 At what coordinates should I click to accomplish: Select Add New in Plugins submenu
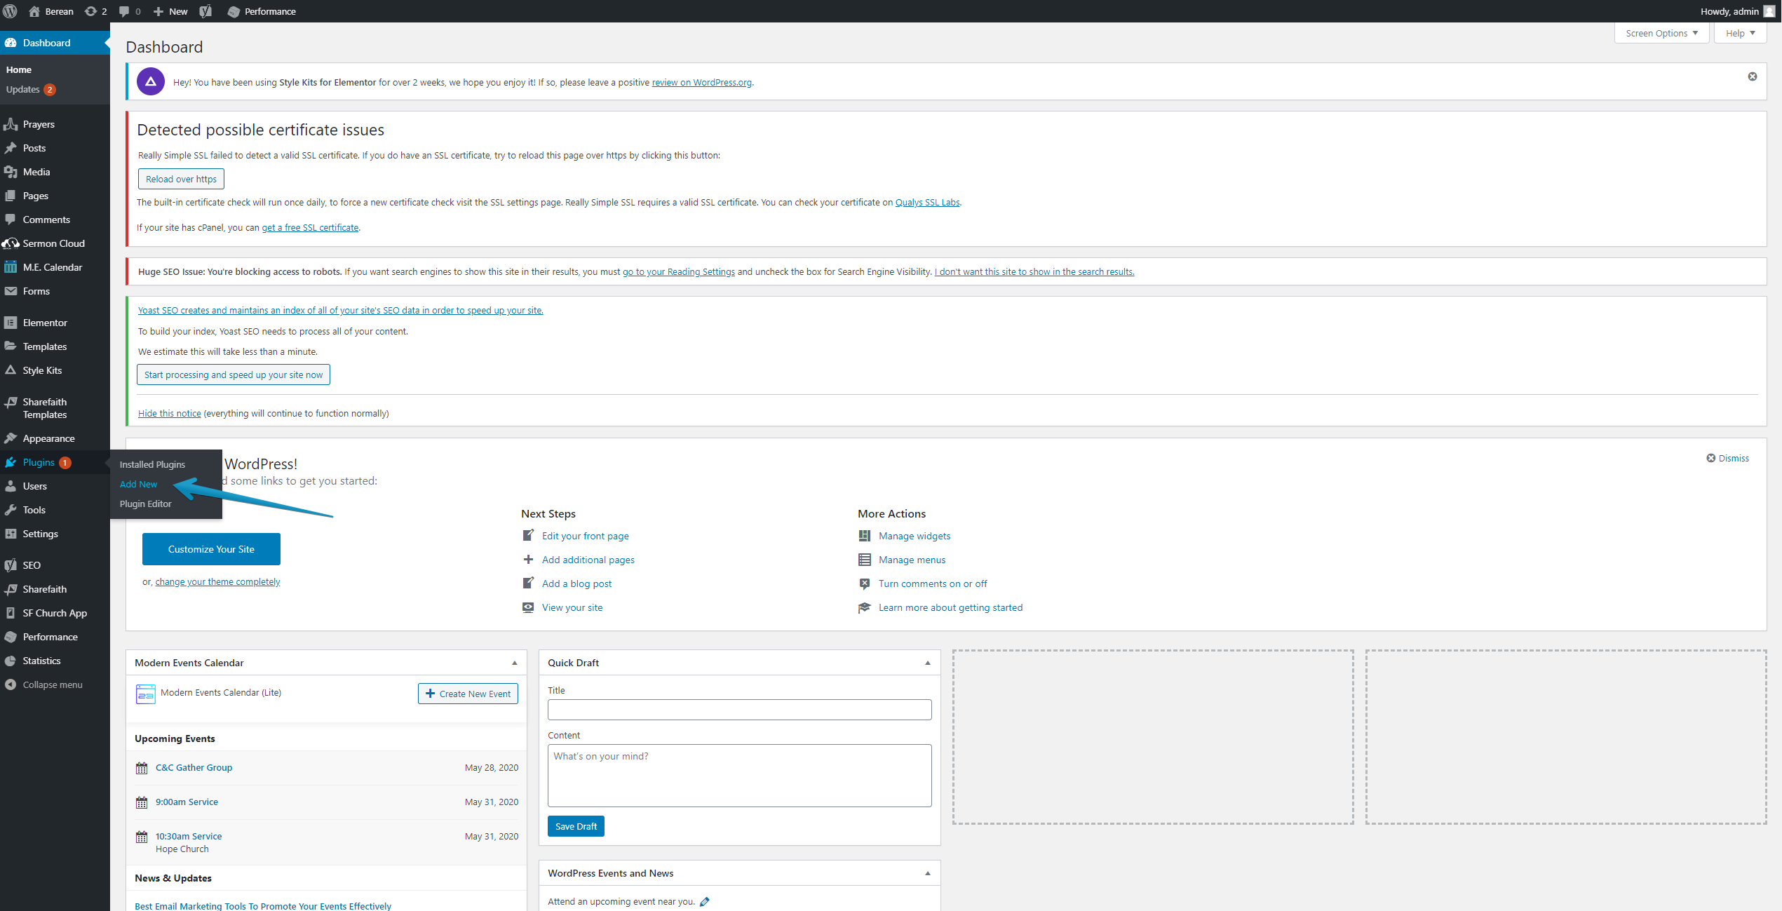[138, 484]
